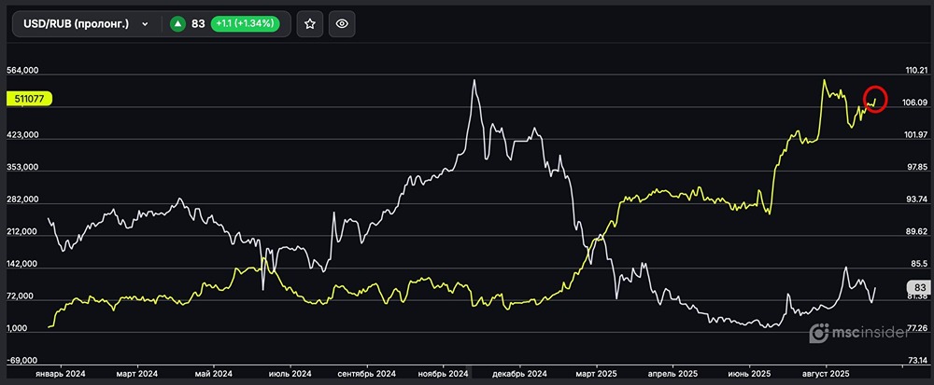Toggle chart visibility with the eye icon
The height and width of the screenshot is (385, 934).
pos(342,24)
